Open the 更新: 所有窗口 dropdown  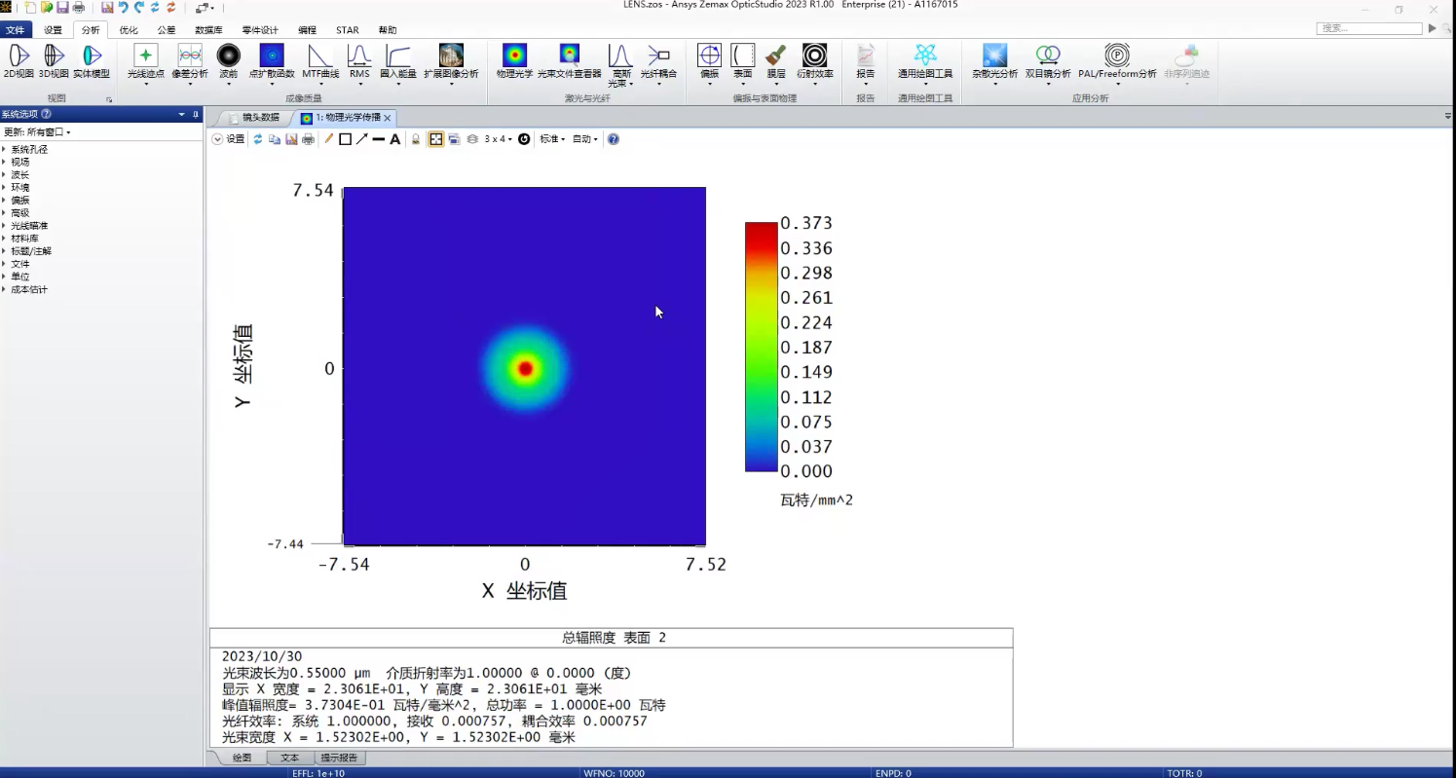tap(38, 131)
